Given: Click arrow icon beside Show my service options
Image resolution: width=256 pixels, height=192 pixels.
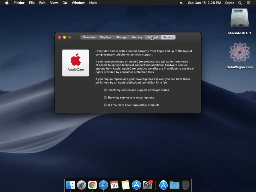Looking at the screenshot, I should tap(105, 97).
